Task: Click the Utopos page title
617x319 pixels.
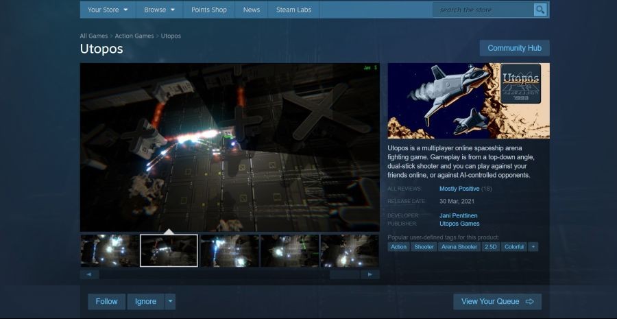Action: pos(101,49)
